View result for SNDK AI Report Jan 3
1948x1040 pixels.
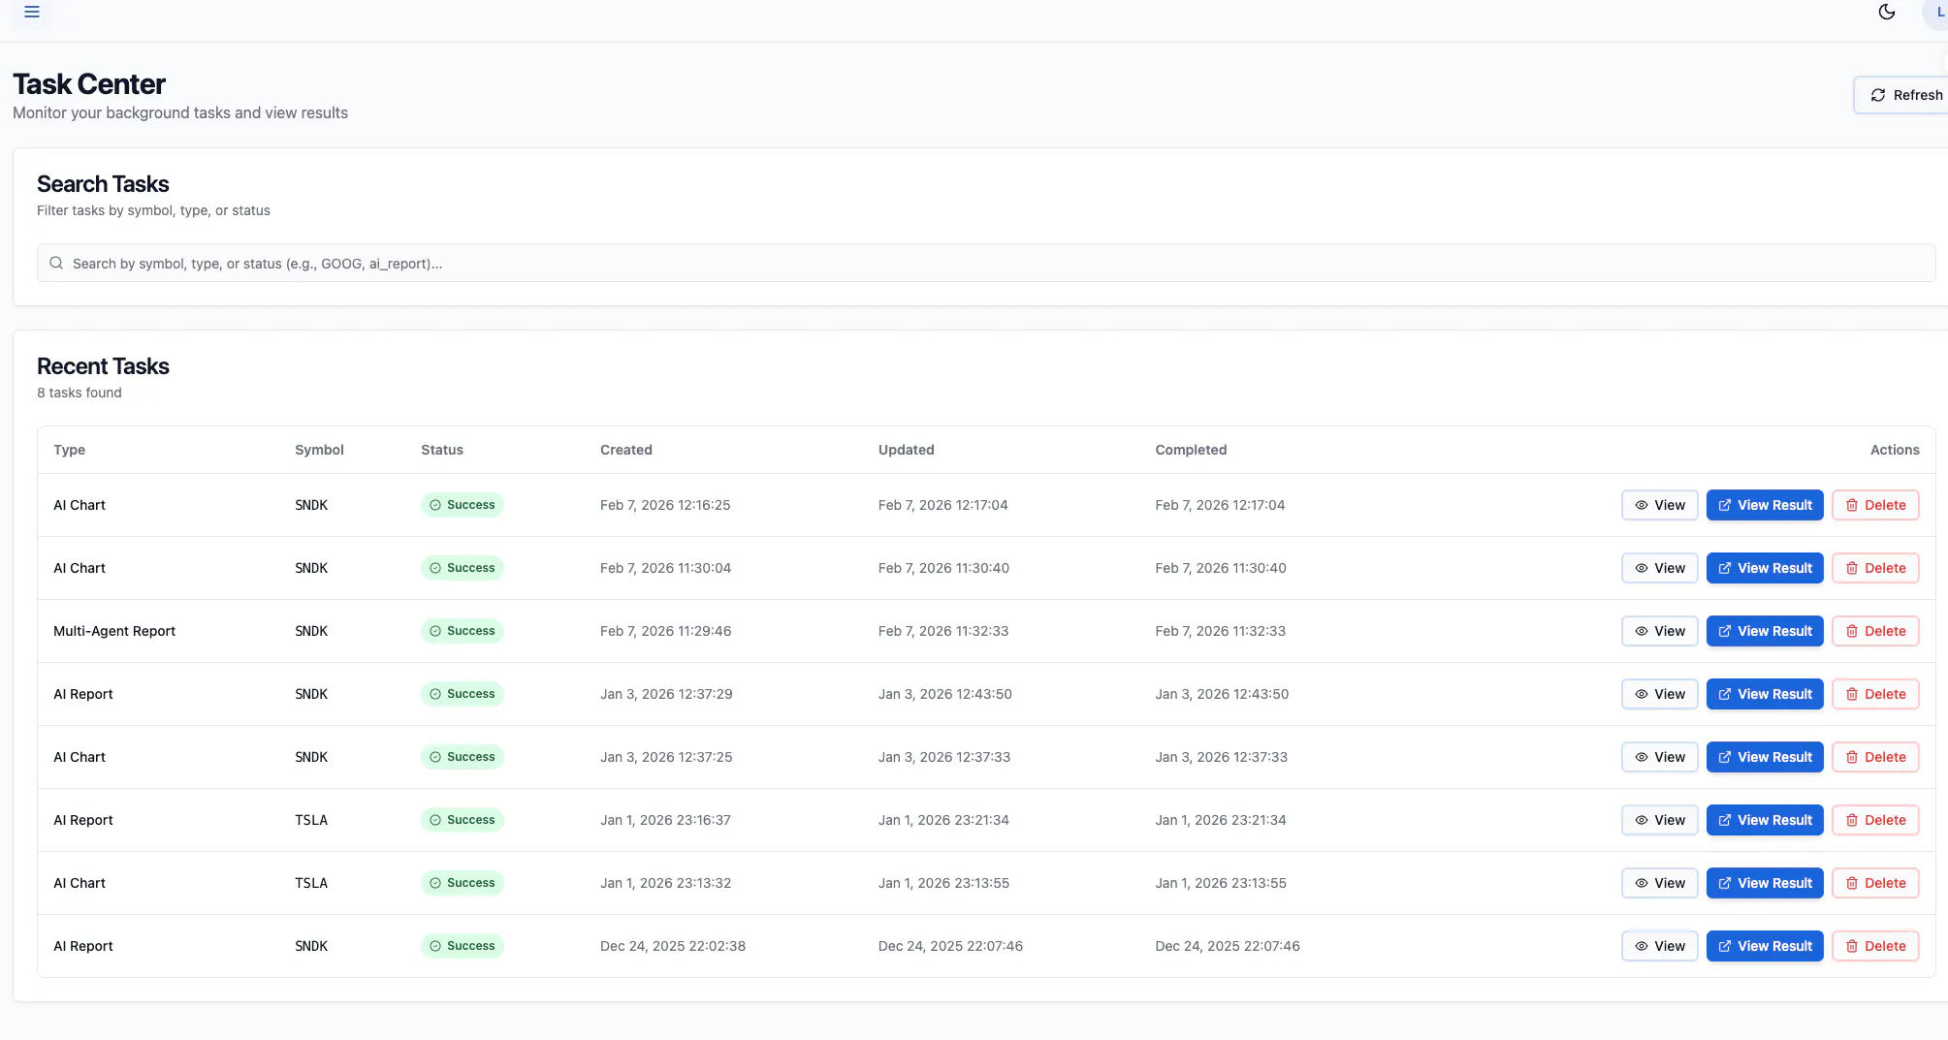pos(1765,694)
